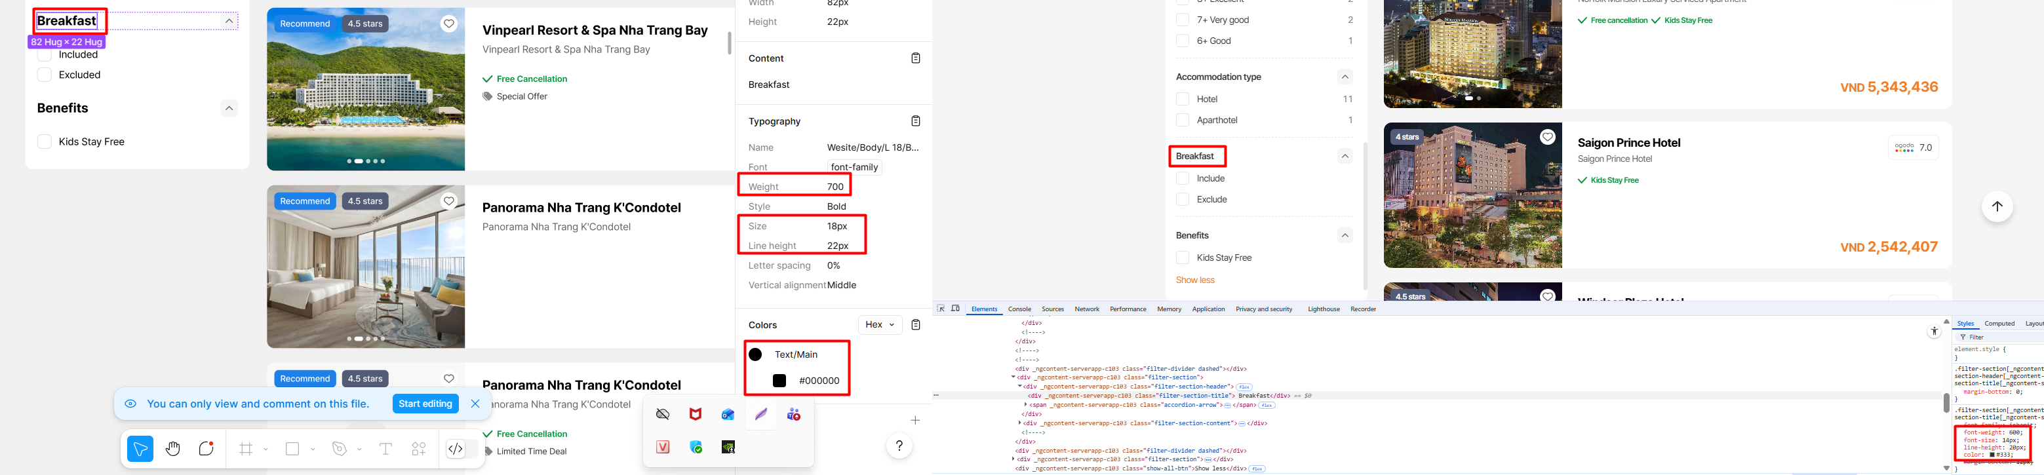Collapse the Breakfast filter section on the website

tap(1345, 156)
